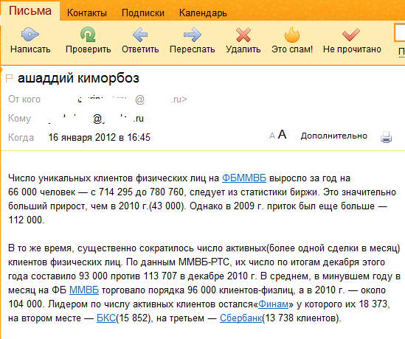Click the Ответить reply arrow icon
405x339 pixels.
[140, 35]
